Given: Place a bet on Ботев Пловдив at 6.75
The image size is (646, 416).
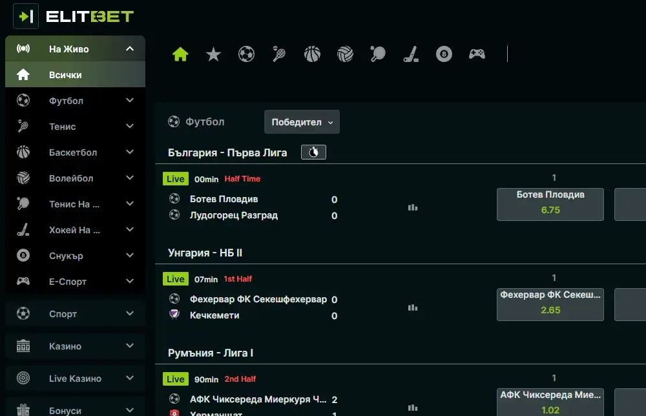Looking at the screenshot, I should pos(550,204).
